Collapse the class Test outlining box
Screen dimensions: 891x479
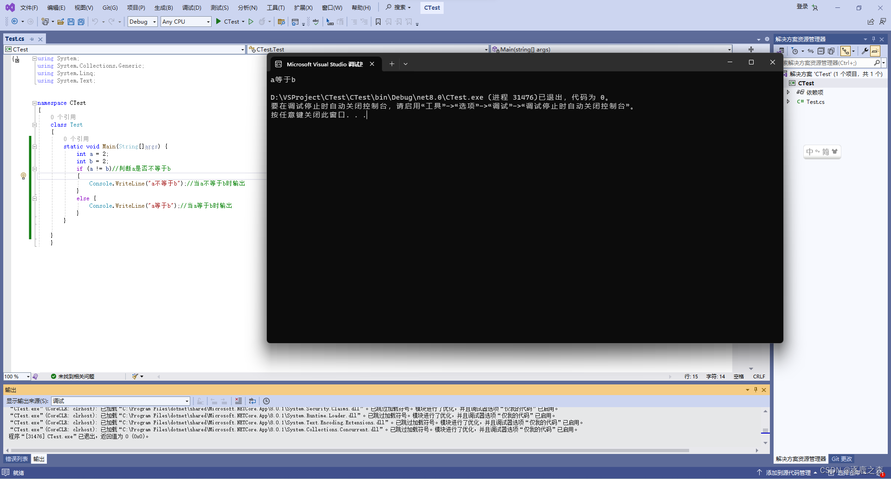coord(34,125)
